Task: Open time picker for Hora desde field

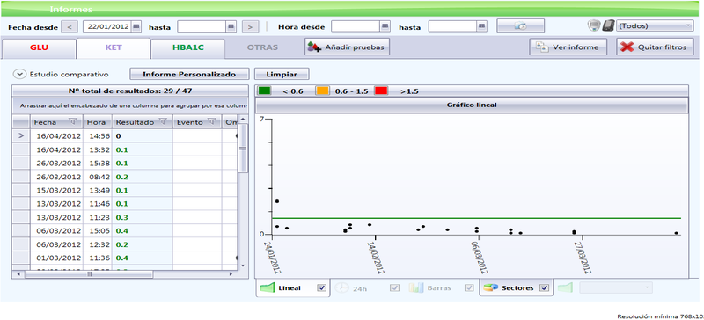Action: pos(385,26)
